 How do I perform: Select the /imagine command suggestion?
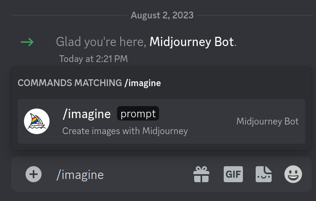click(x=161, y=121)
